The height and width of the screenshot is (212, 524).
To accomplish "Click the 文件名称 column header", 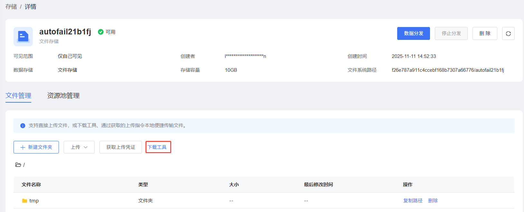I will (x=31, y=184).
